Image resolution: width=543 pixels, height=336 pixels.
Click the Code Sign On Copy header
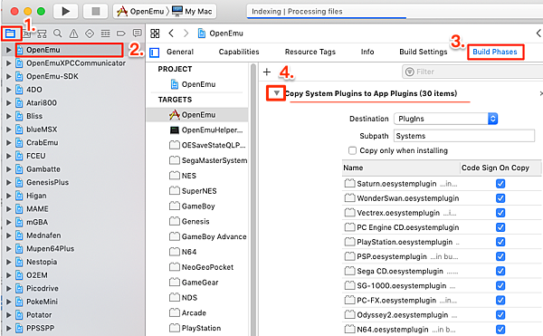(495, 168)
